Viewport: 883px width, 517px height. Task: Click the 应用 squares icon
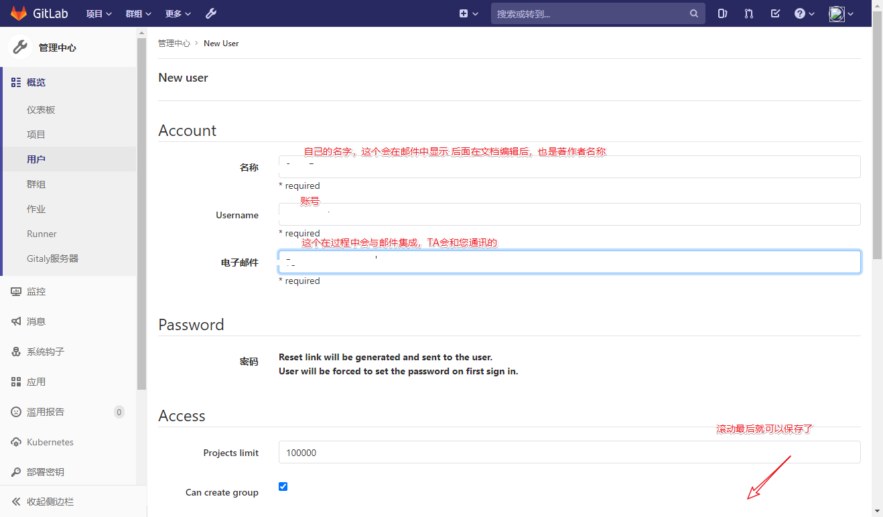point(16,382)
